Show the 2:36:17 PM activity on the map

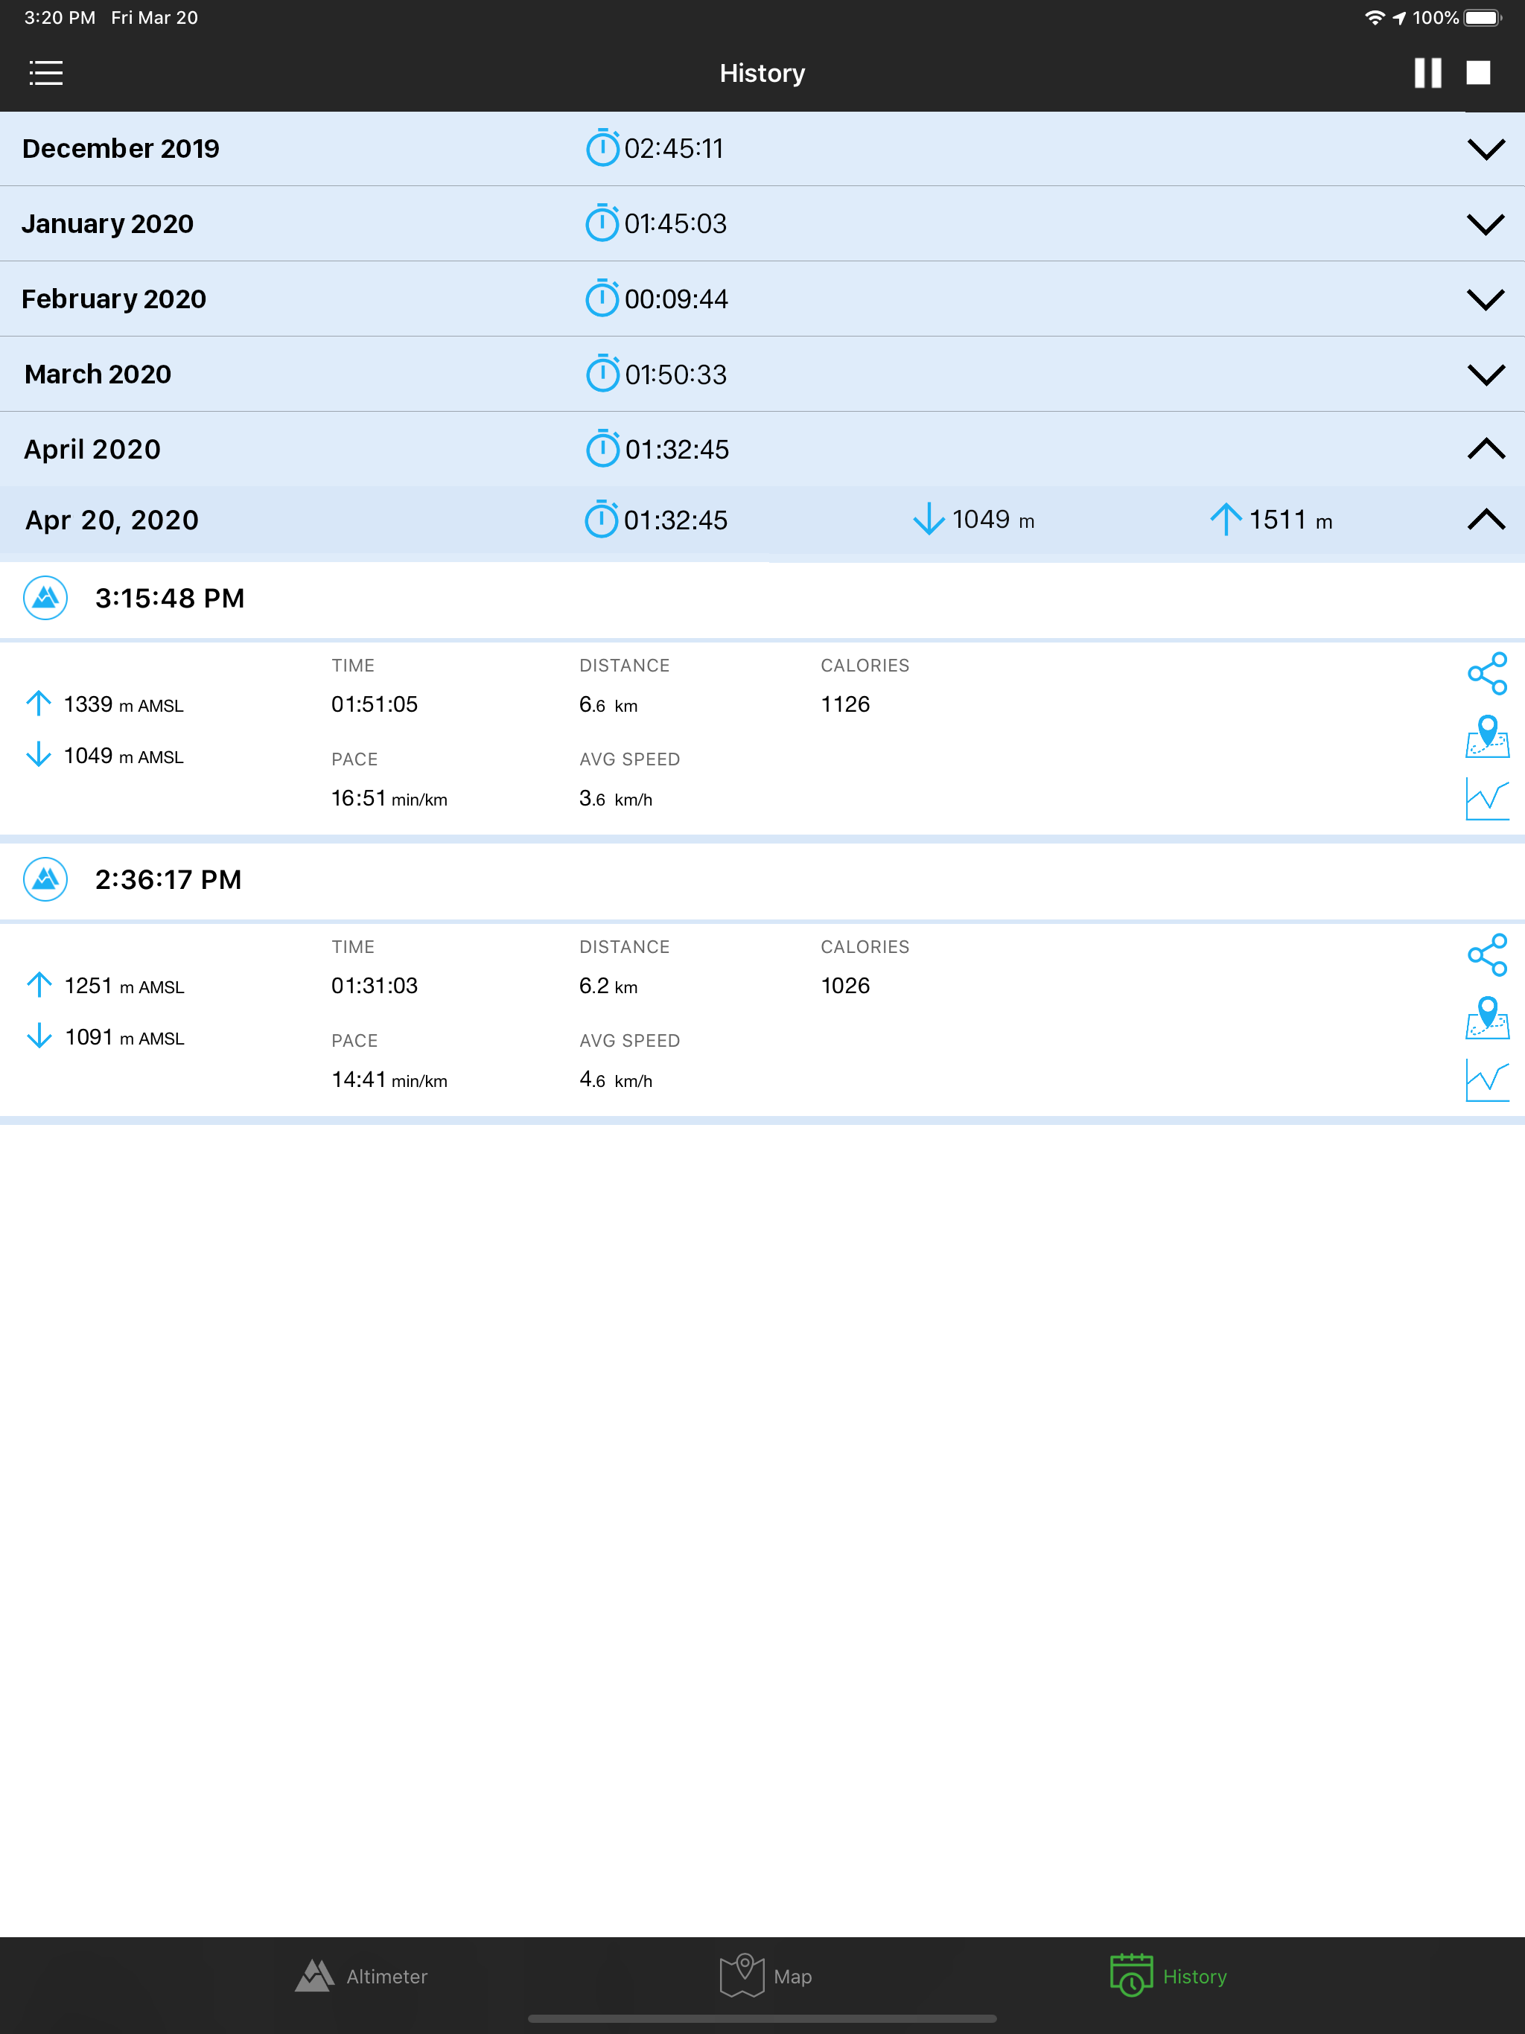(x=1486, y=1018)
